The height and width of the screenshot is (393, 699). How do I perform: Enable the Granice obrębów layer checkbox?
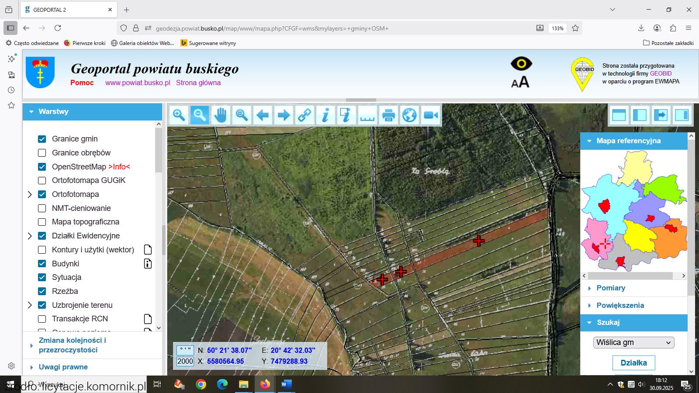[x=42, y=153]
